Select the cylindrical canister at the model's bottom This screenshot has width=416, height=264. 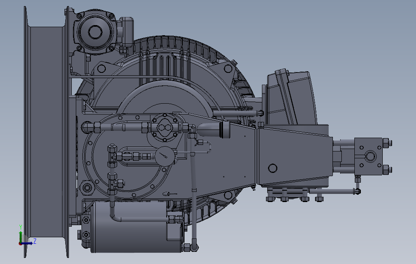[137, 227]
